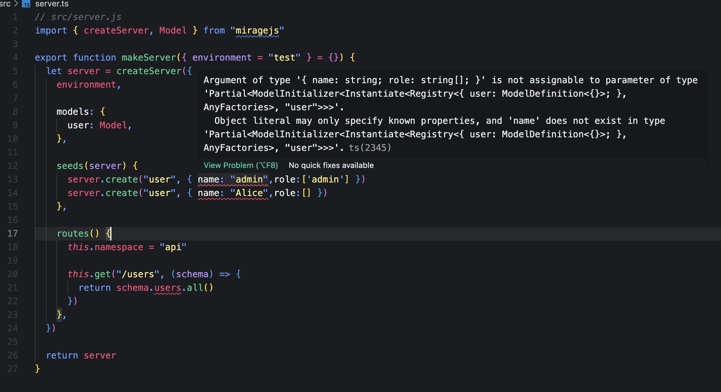
Task: Place cursor in the routes() declaration
Action: click(x=77, y=233)
